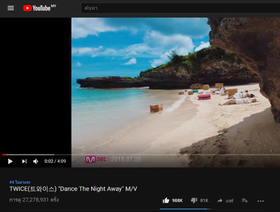Image resolution: width=280 pixels, height=212 pixels.
Task: Click the video frame beach scene
Action: pyautogui.click(x=176, y=85)
